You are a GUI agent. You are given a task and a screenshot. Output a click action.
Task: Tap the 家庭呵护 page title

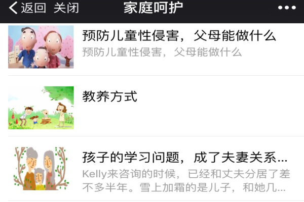click(153, 8)
